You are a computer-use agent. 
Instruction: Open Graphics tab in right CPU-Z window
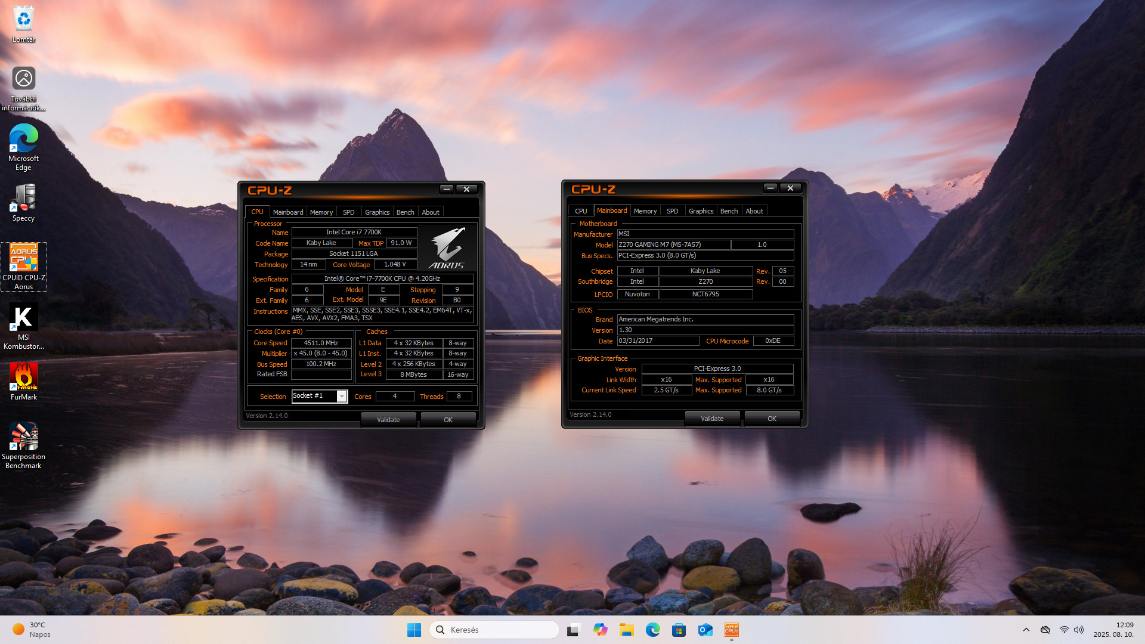[701, 211]
